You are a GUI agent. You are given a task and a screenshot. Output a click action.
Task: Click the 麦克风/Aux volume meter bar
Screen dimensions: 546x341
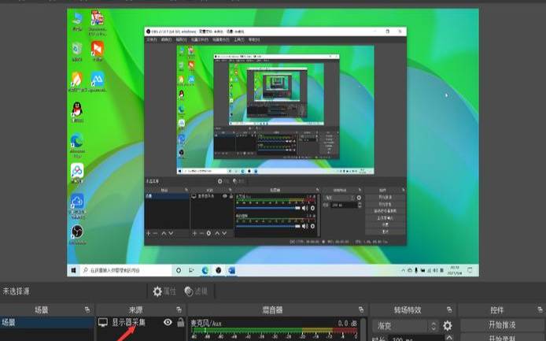coord(274,330)
